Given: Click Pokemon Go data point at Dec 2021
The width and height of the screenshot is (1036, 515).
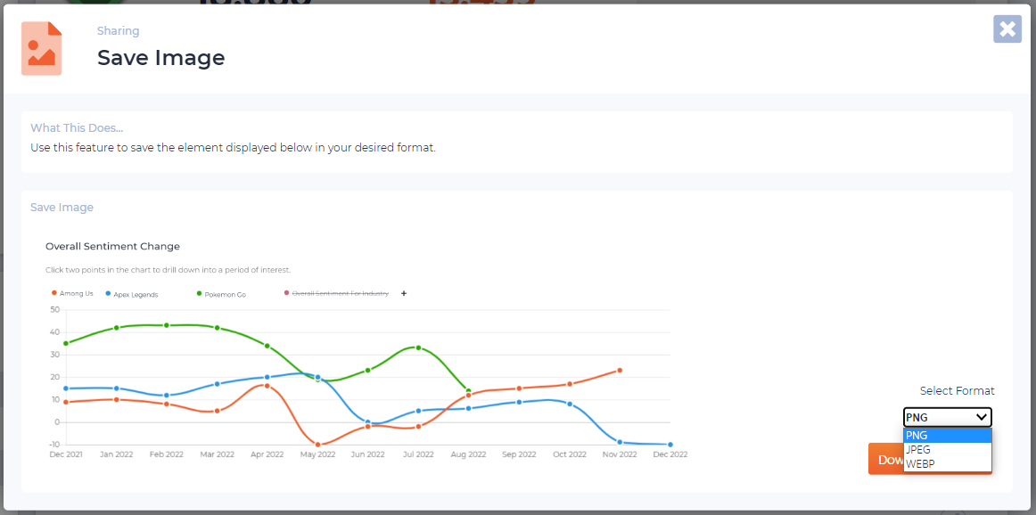Looking at the screenshot, I should pyautogui.click(x=66, y=343).
